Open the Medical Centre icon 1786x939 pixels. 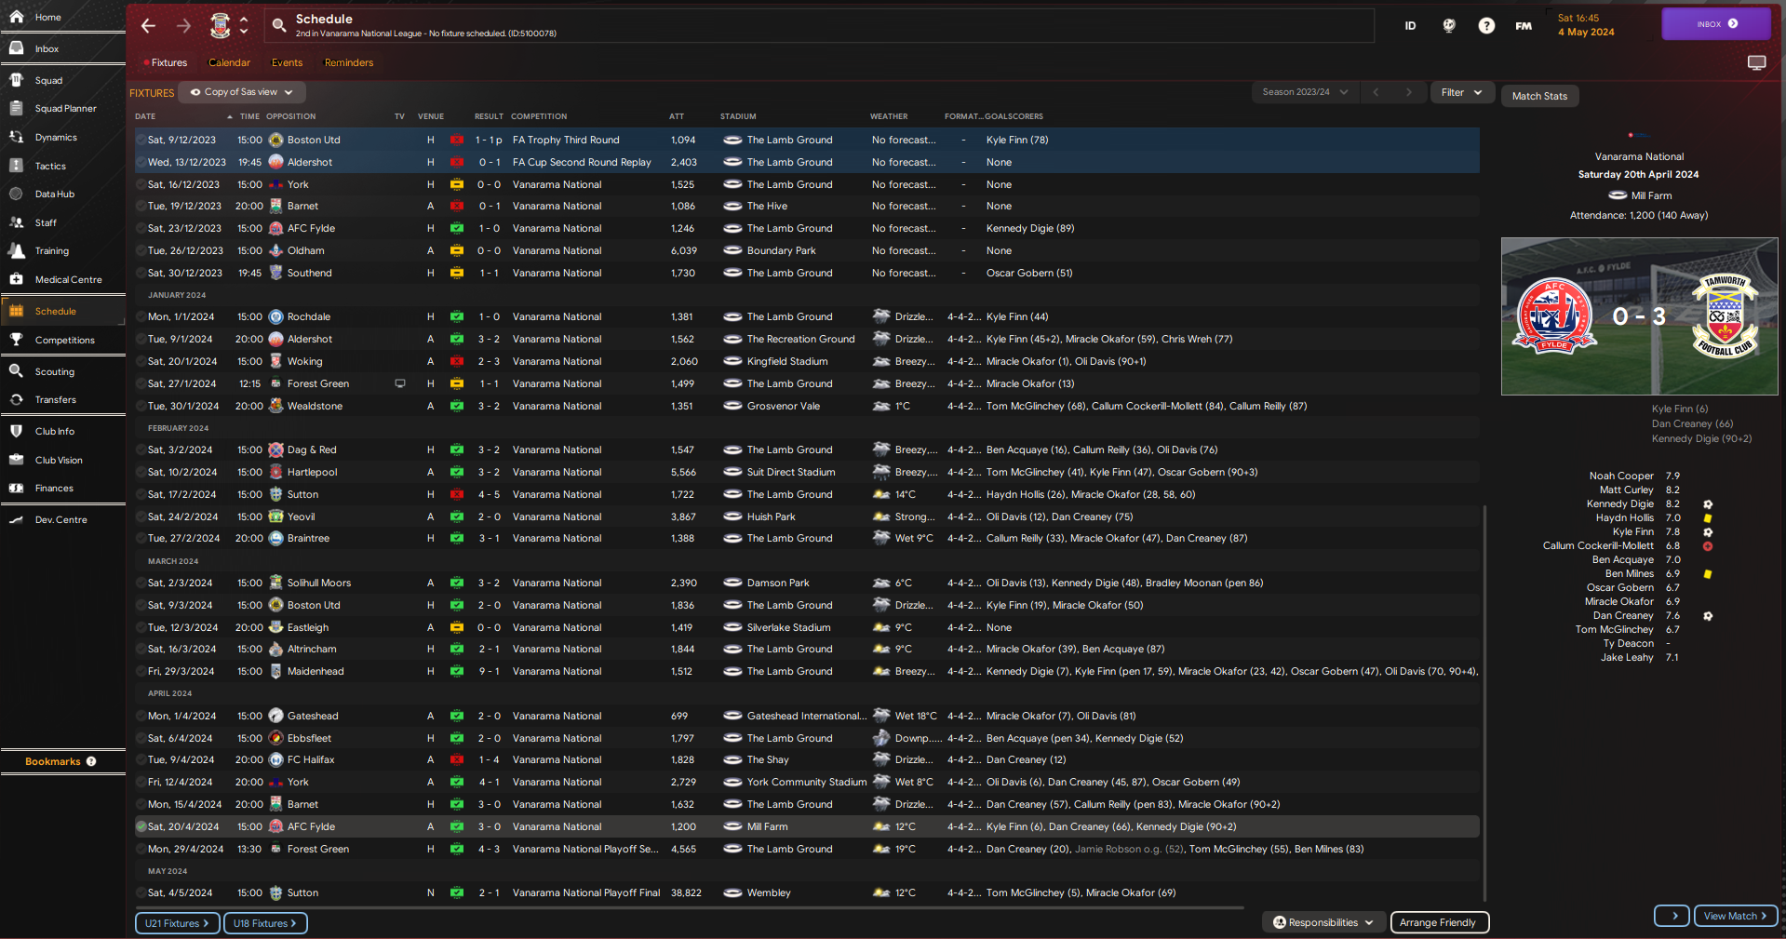click(16, 279)
